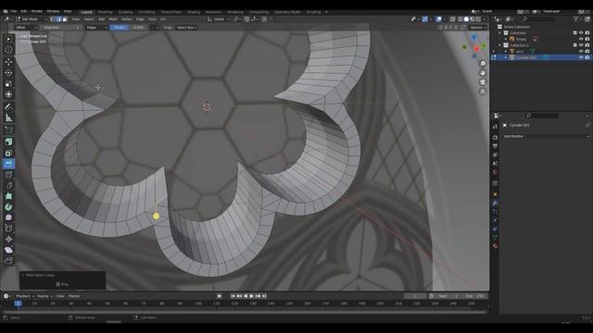Viewport: 593px width, 333px height.
Task: Adjust the Segments field in bevel settings
Action: pyautogui.click(x=61, y=28)
